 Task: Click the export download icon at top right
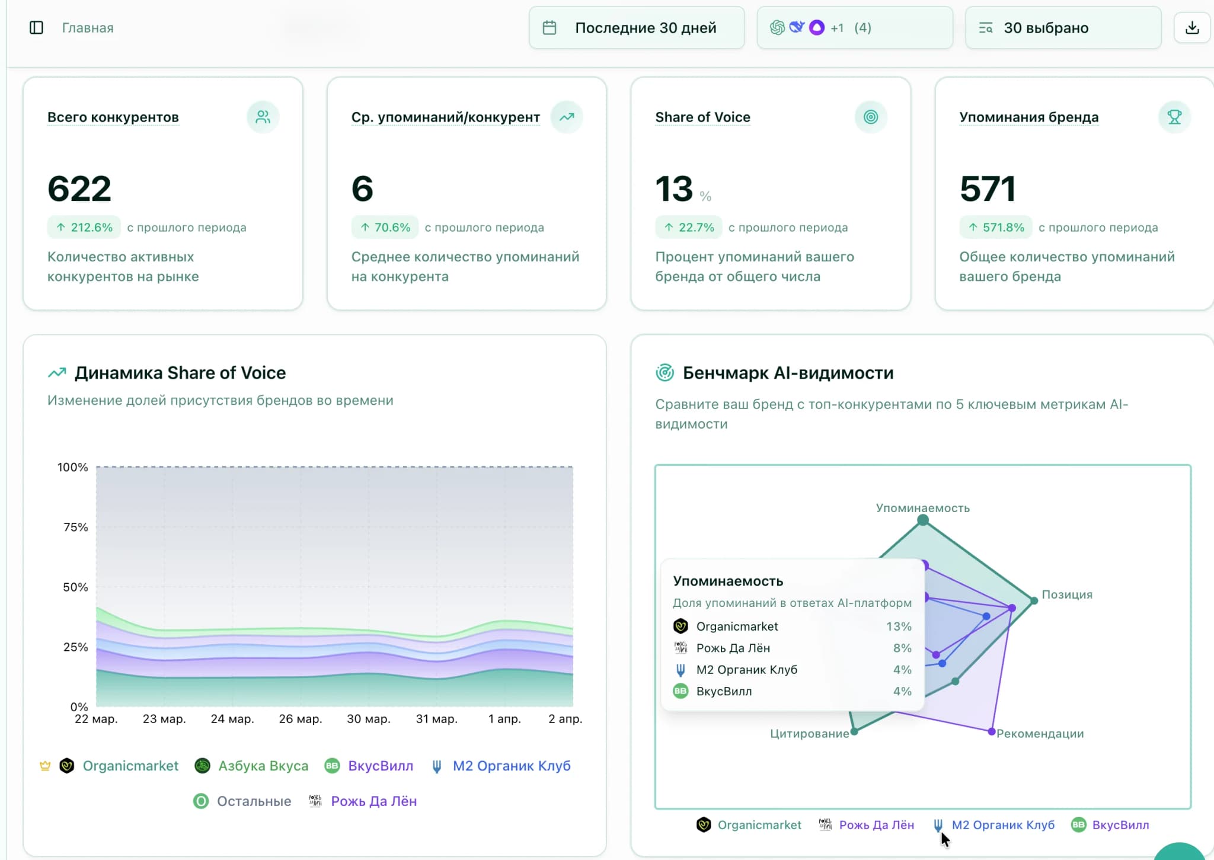(x=1192, y=27)
